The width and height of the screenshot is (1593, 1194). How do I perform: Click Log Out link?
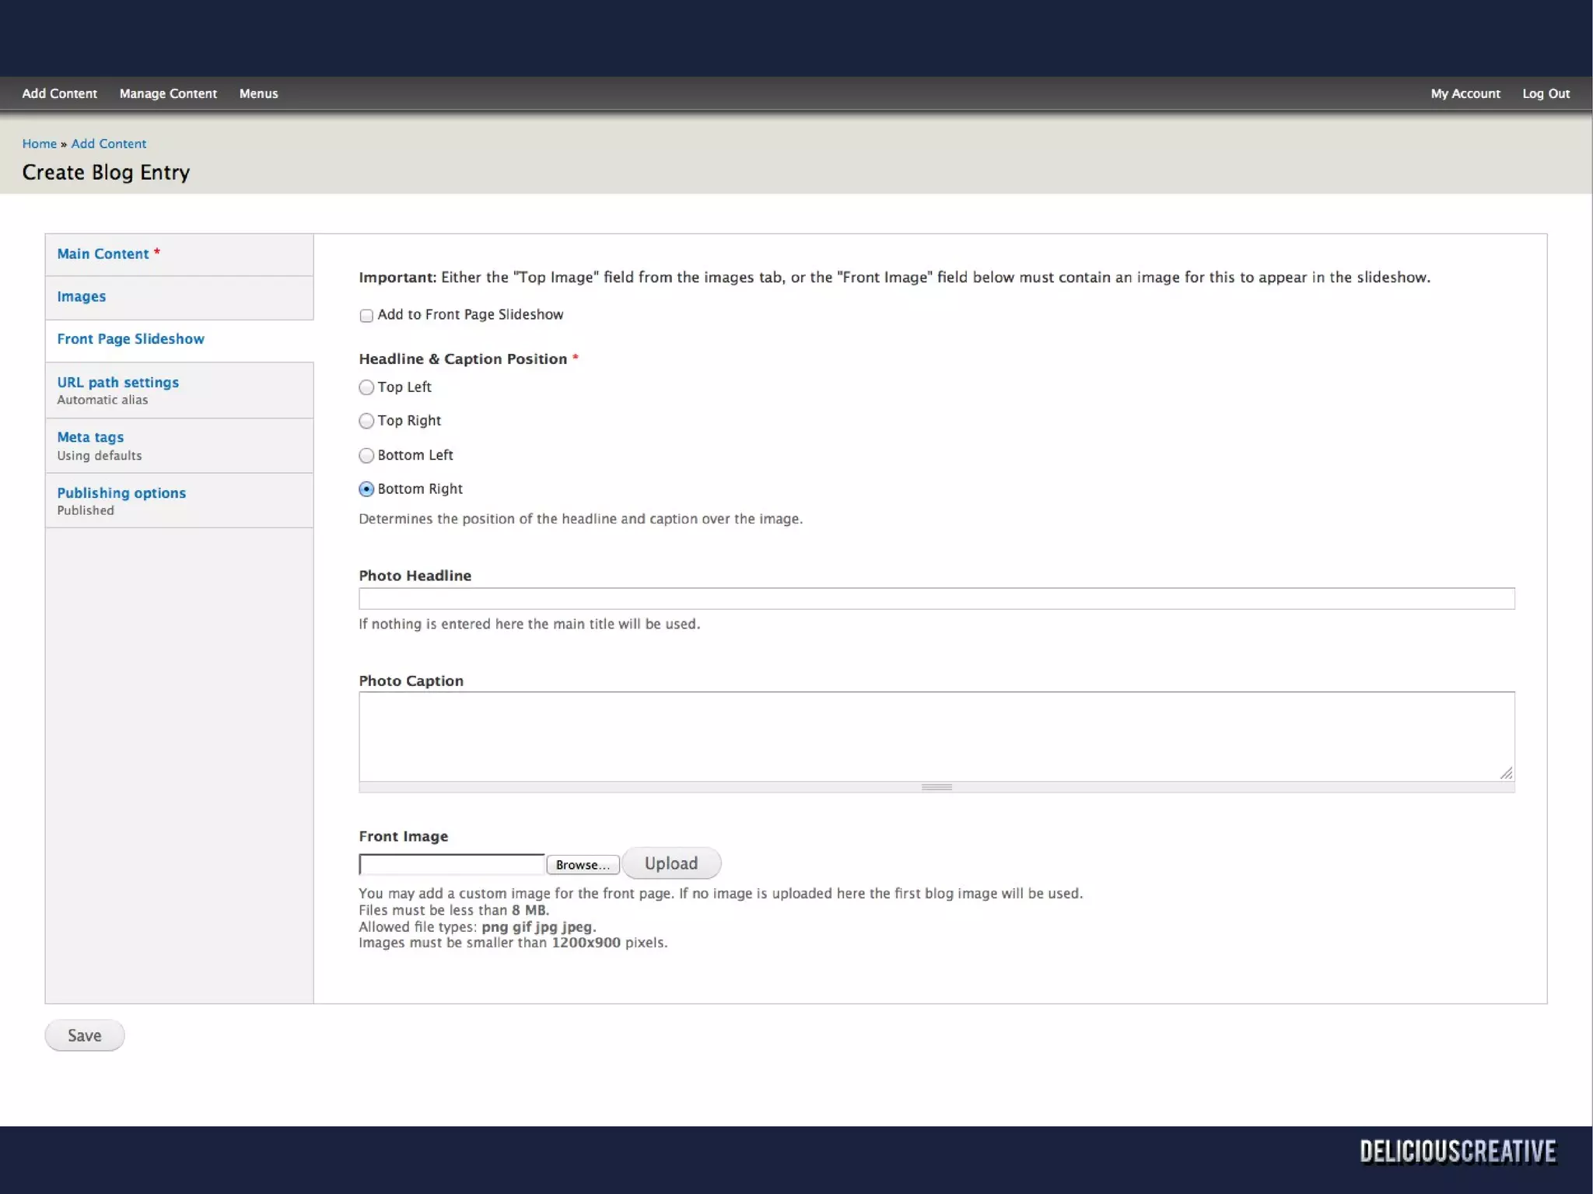(x=1546, y=93)
